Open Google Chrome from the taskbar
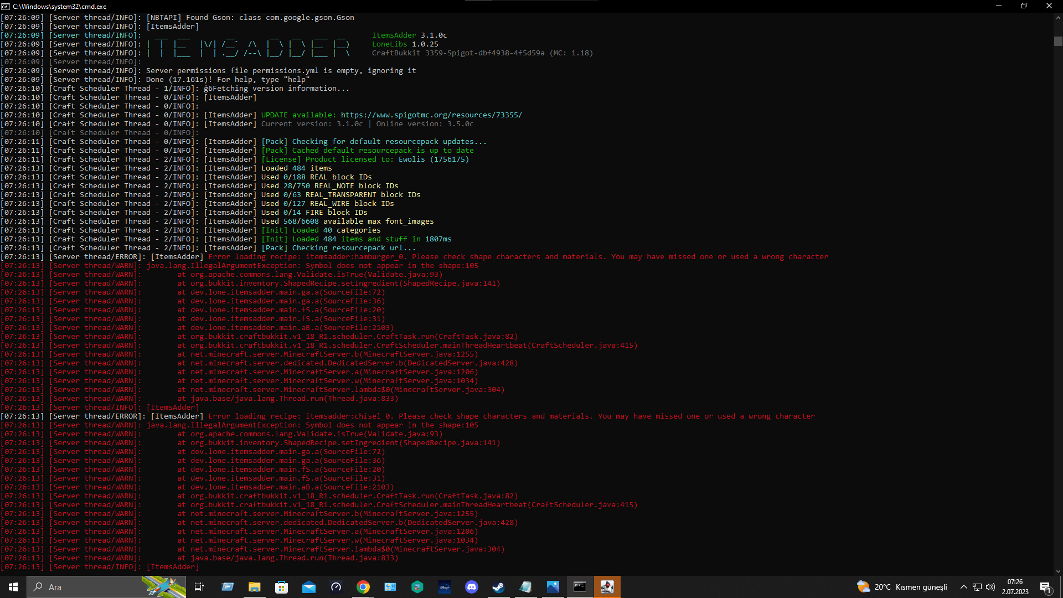Viewport: 1063px width, 598px height. [x=363, y=586]
